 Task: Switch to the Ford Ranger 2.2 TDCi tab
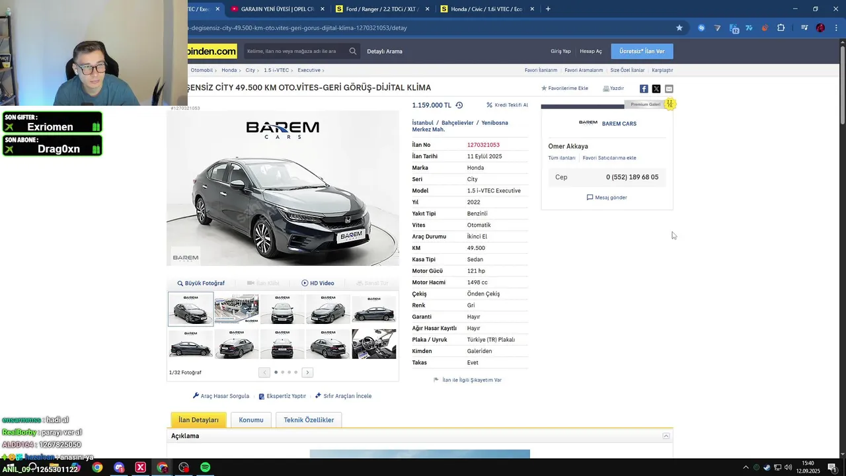click(383, 9)
